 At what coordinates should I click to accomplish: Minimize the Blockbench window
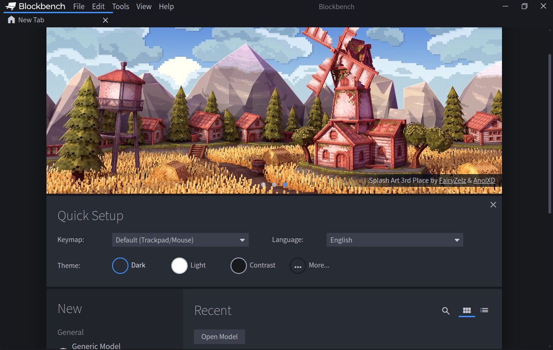pos(505,6)
